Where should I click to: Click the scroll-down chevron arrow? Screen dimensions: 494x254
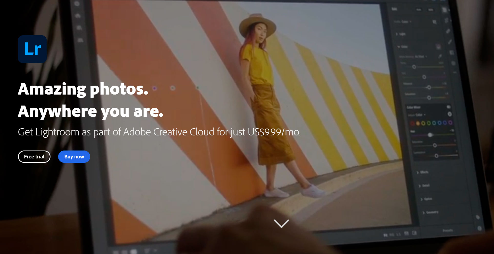coord(281,223)
